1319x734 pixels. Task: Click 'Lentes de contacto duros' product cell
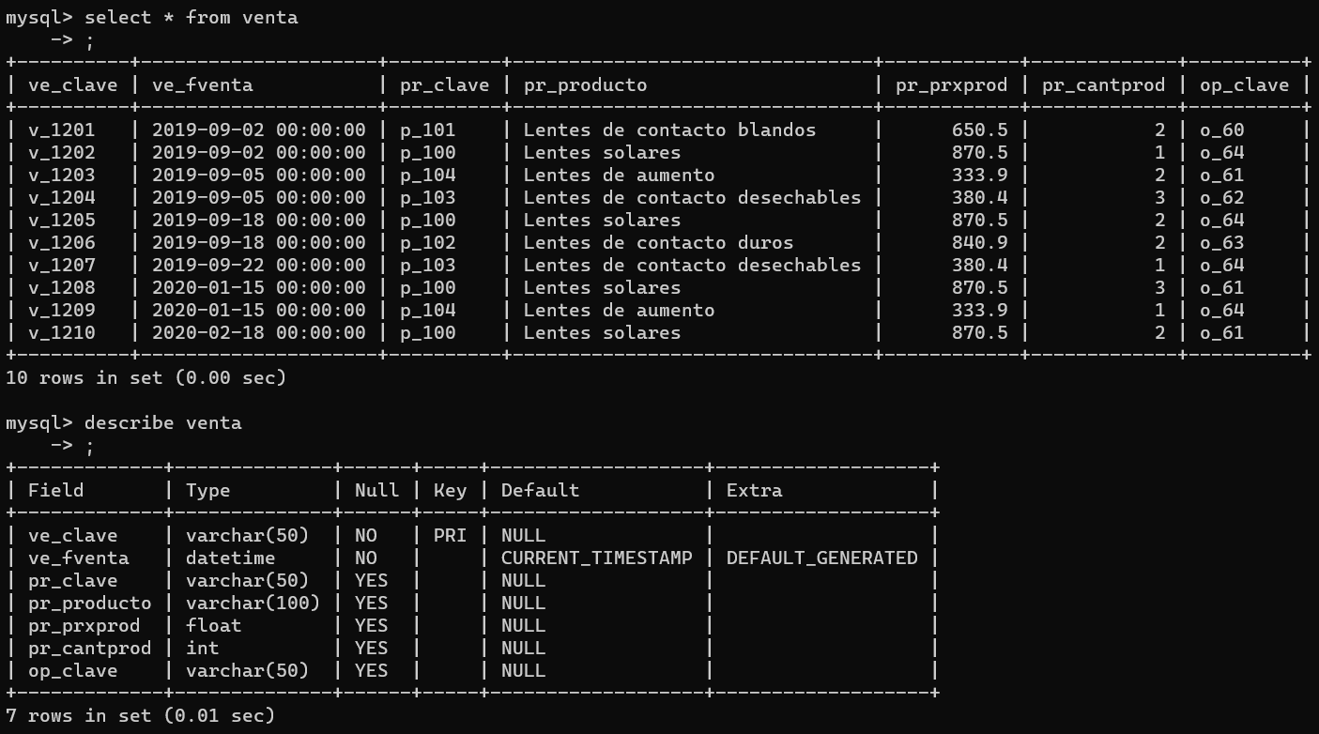pyautogui.click(x=659, y=243)
